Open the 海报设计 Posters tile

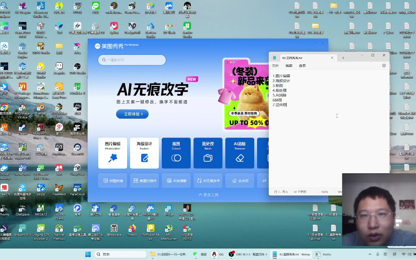[144, 153]
